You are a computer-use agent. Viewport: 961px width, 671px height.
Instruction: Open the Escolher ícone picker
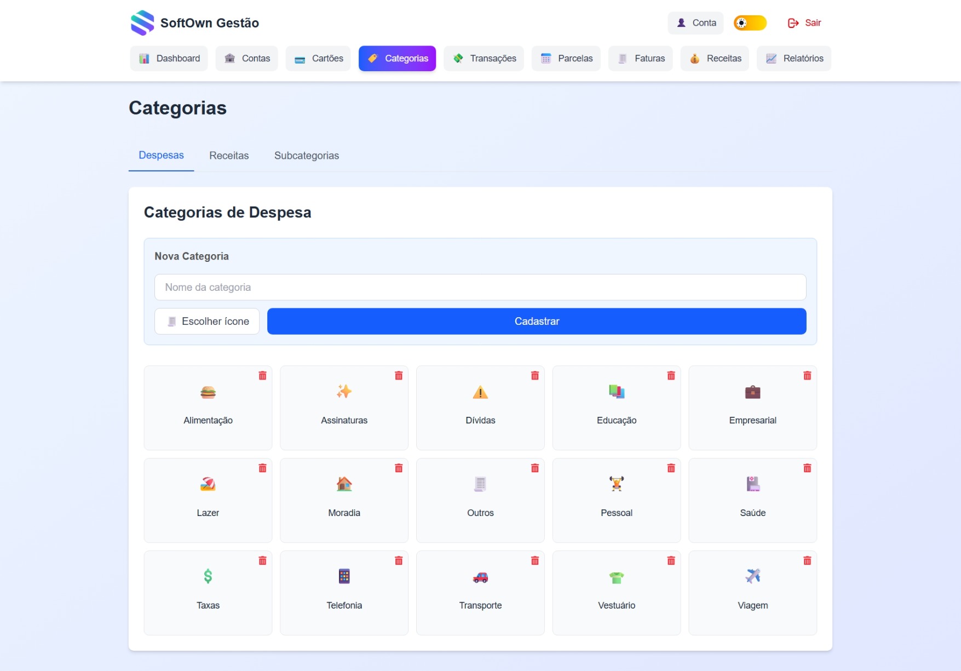206,322
